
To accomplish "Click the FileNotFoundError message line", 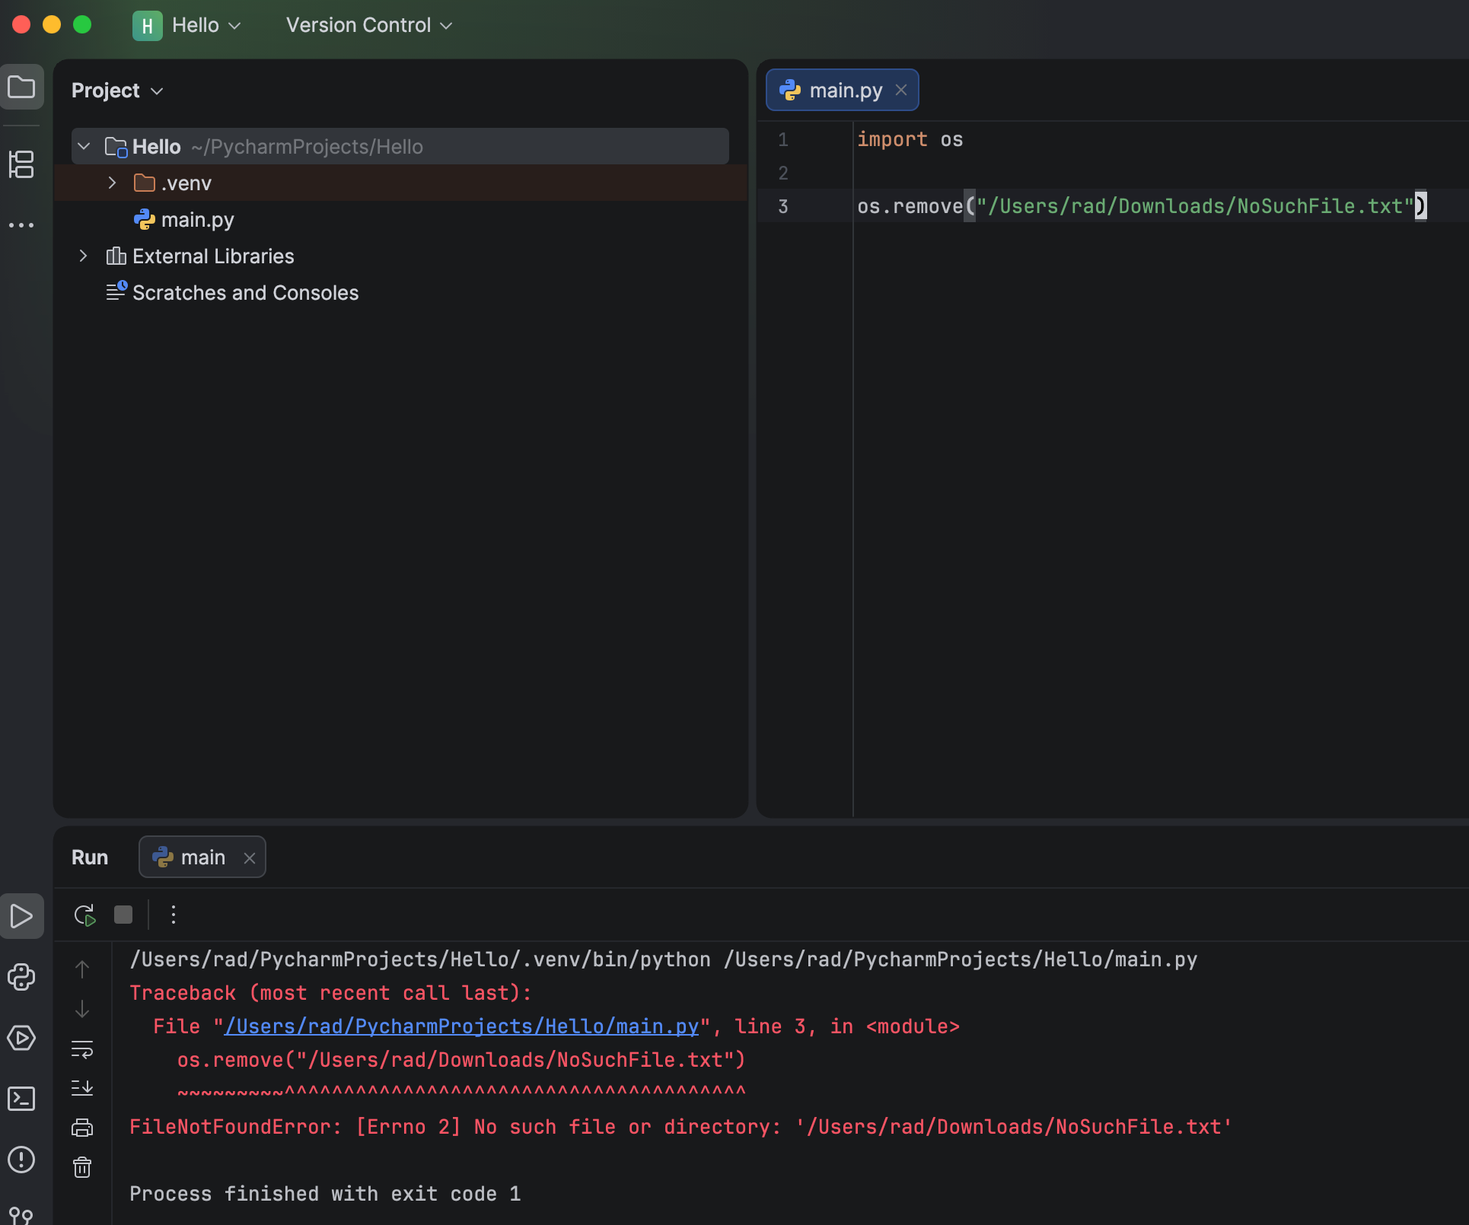I will 680,1127.
